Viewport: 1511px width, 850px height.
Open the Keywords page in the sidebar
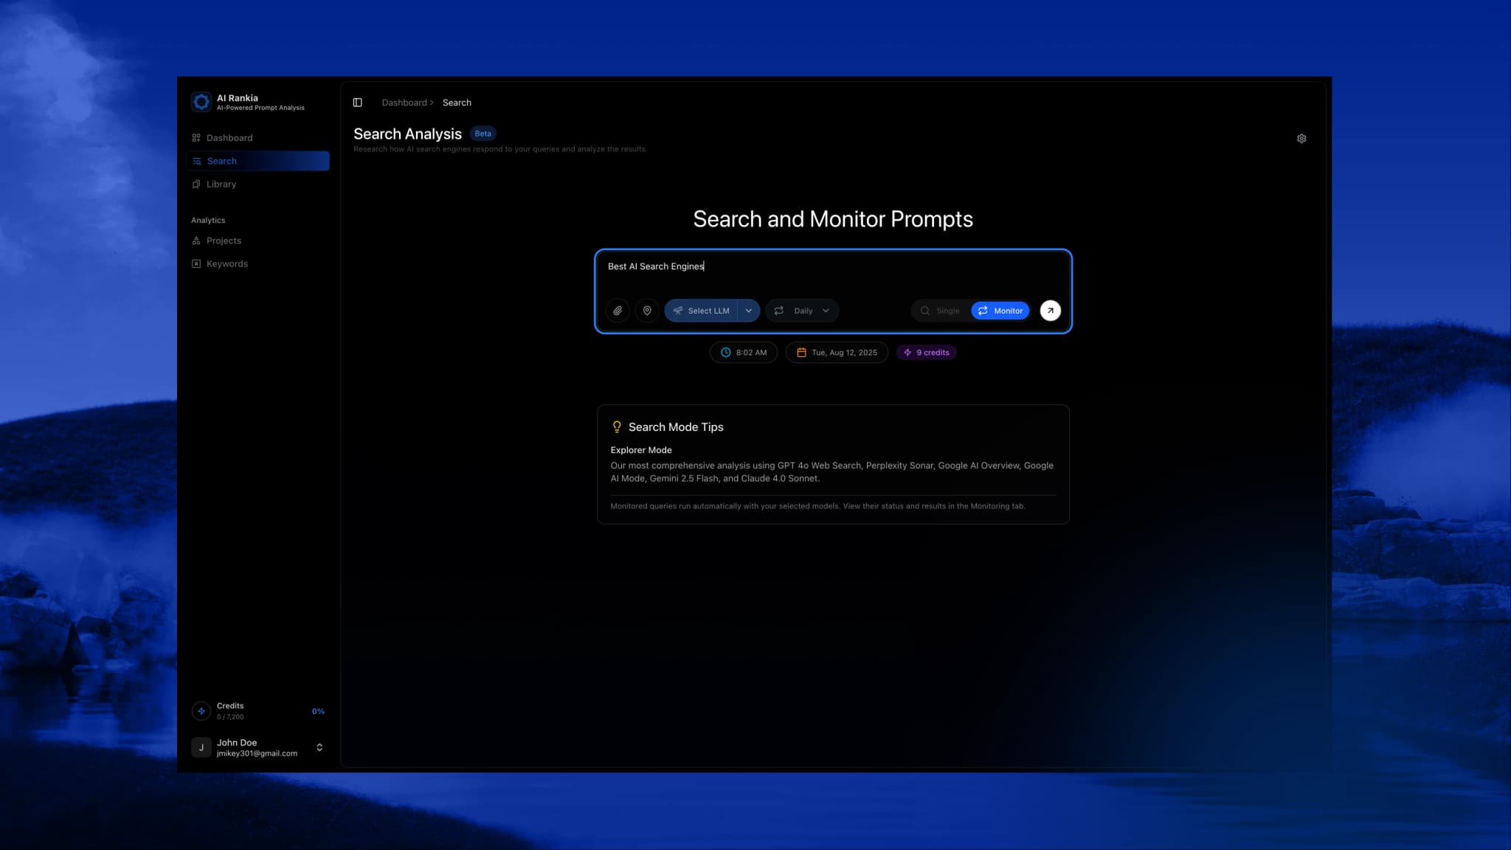tap(227, 263)
